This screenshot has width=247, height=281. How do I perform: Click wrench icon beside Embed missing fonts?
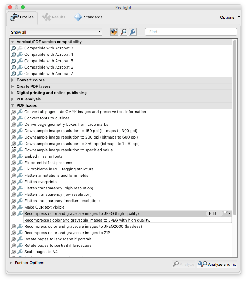tap(20, 156)
